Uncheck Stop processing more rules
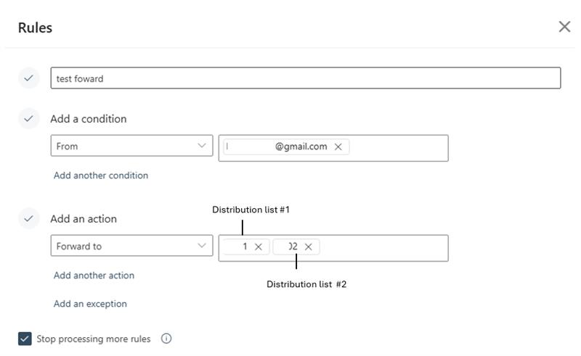The height and width of the screenshot is (356, 581). pos(25,339)
